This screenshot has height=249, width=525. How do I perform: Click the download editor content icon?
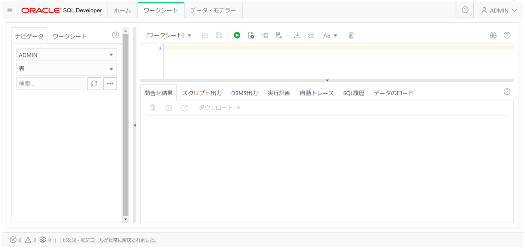tap(297, 35)
